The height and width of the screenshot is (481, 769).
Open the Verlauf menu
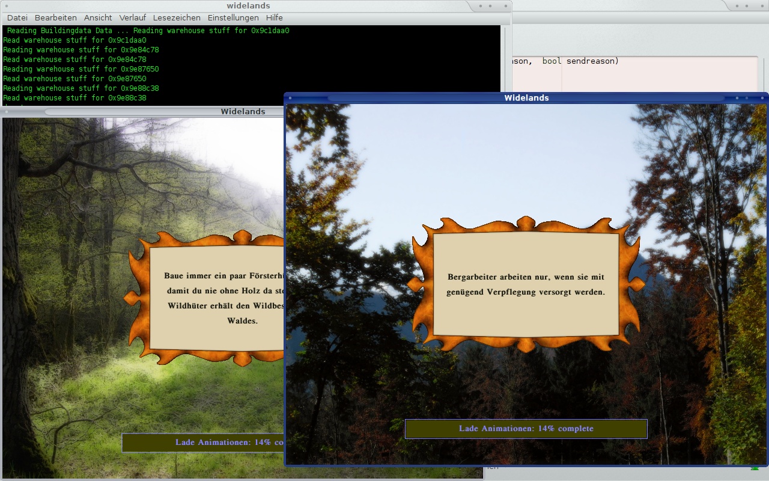(133, 18)
